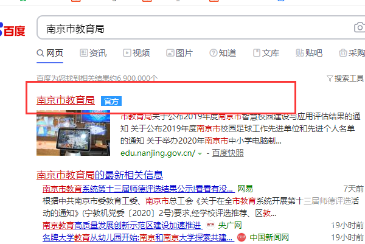This screenshot has width=365, height=244.
Task: Click the 官方 badge
Action: (111, 101)
